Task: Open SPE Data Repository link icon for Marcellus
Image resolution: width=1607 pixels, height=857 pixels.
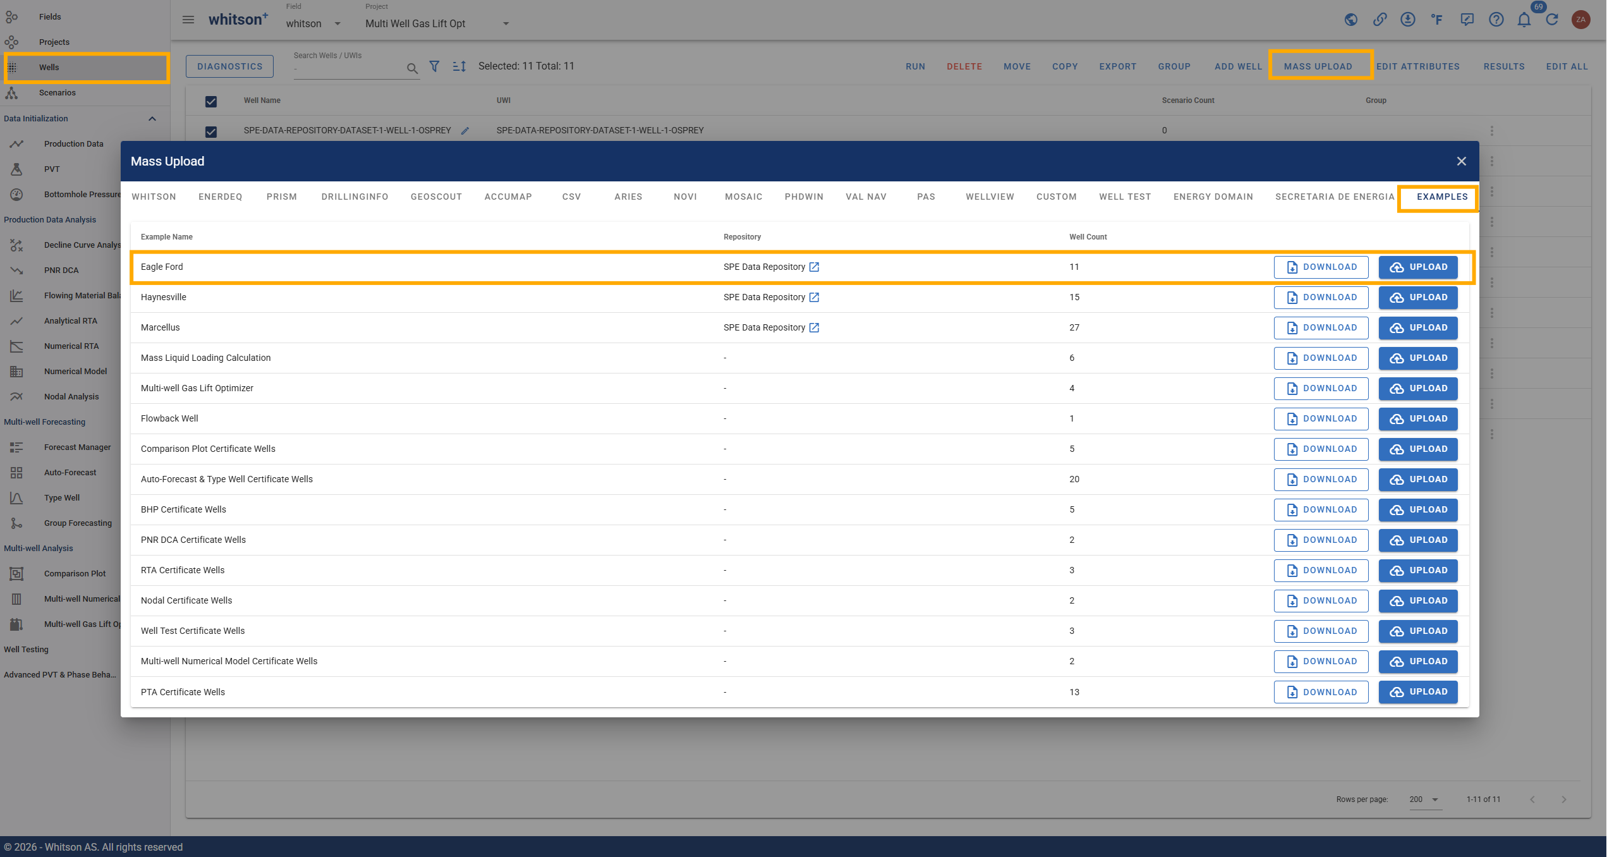Action: point(815,328)
